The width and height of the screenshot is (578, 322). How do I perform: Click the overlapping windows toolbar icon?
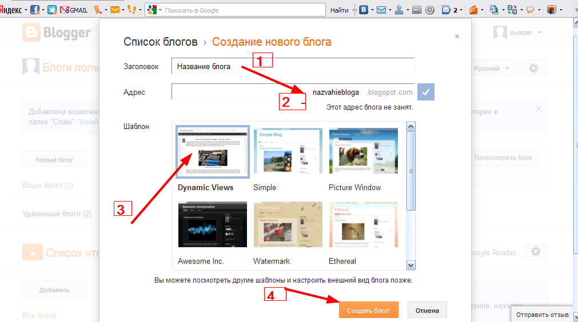(417, 10)
